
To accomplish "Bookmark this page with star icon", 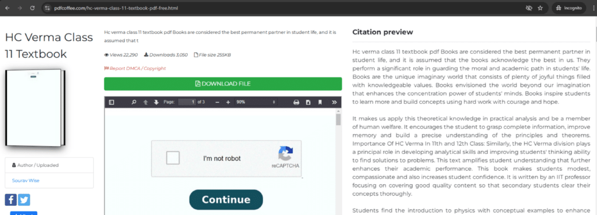I will [540, 8].
